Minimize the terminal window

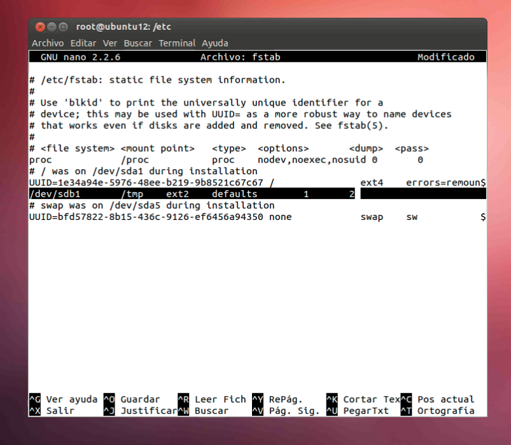(52, 27)
